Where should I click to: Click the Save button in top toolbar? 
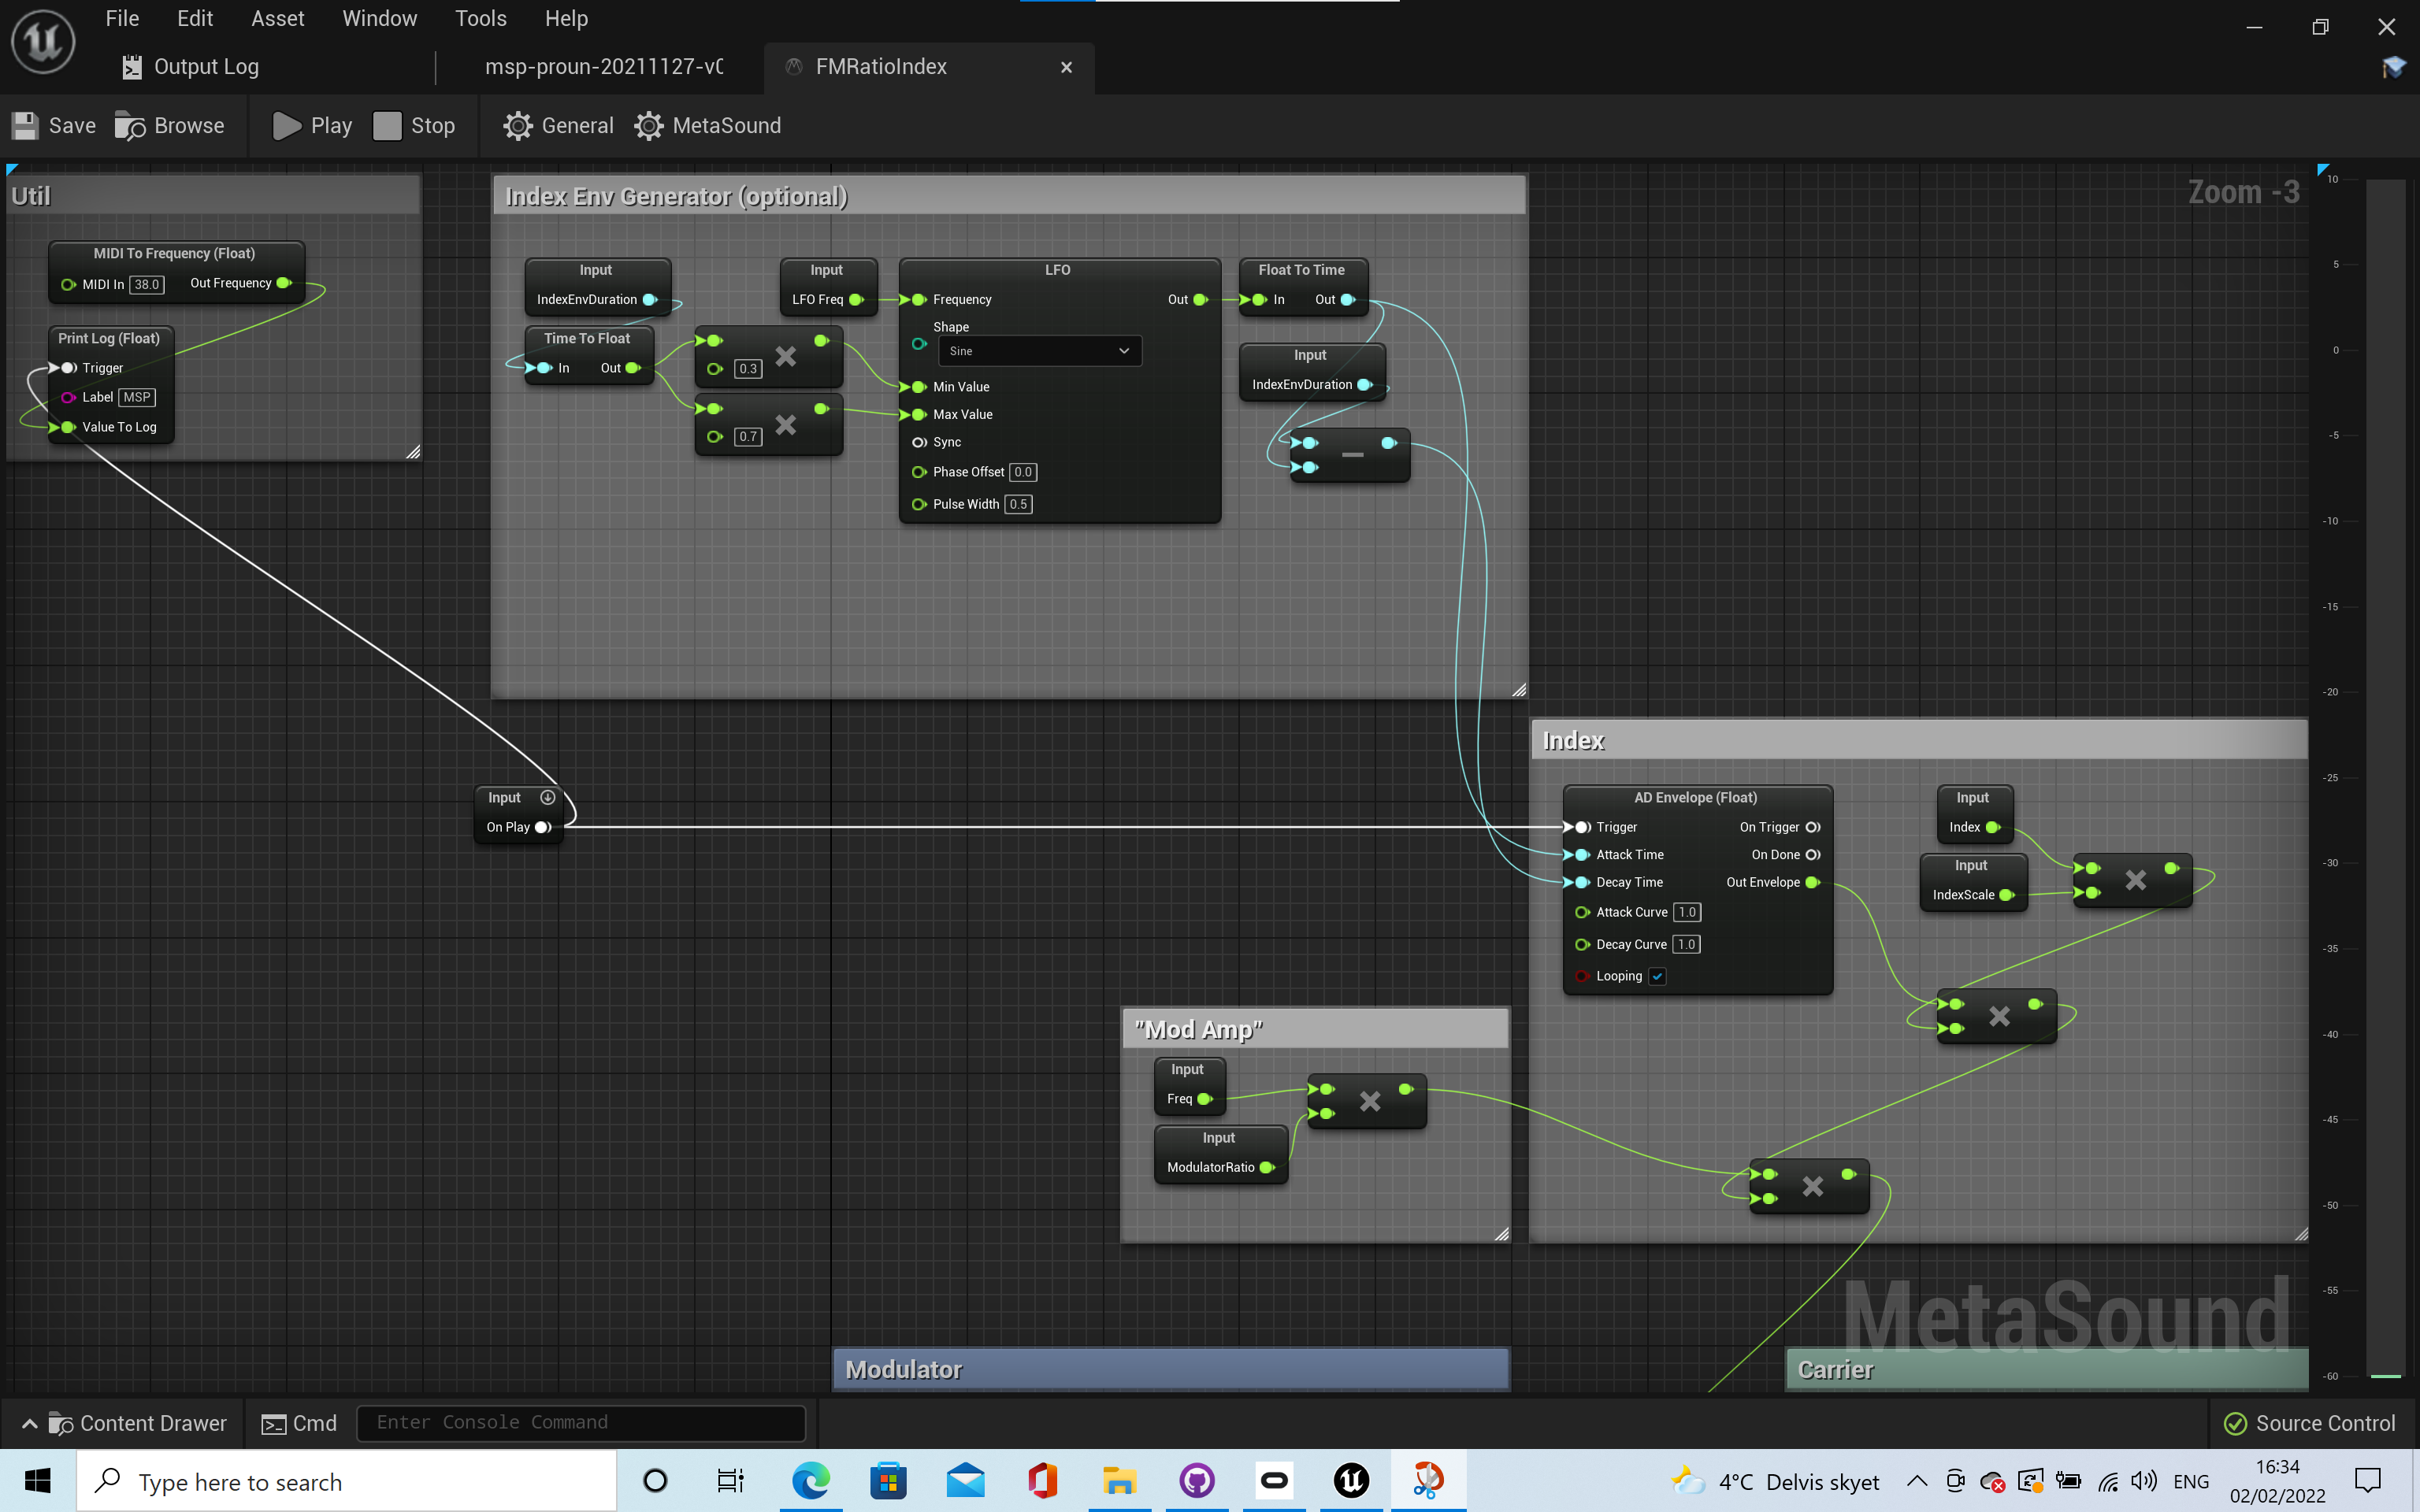pyautogui.click(x=56, y=124)
